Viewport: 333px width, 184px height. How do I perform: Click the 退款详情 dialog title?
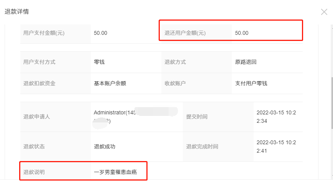point(16,11)
